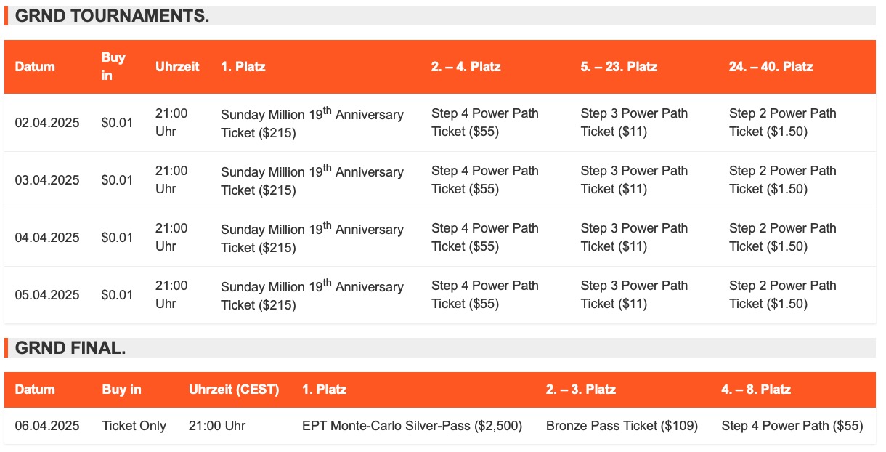Click the 24. – 40. Platz column header
The width and height of the screenshot is (886, 452).
pos(771,67)
